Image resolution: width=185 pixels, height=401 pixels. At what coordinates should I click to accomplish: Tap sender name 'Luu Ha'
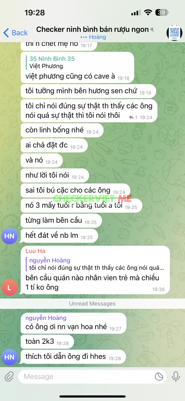pos(35,251)
